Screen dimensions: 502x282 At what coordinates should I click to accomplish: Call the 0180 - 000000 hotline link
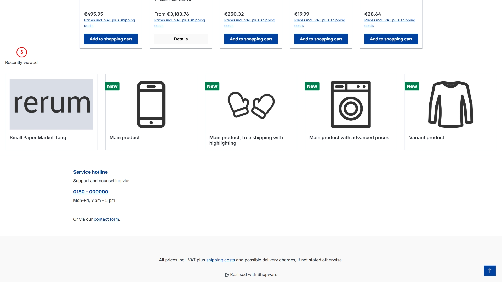(x=91, y=192)
